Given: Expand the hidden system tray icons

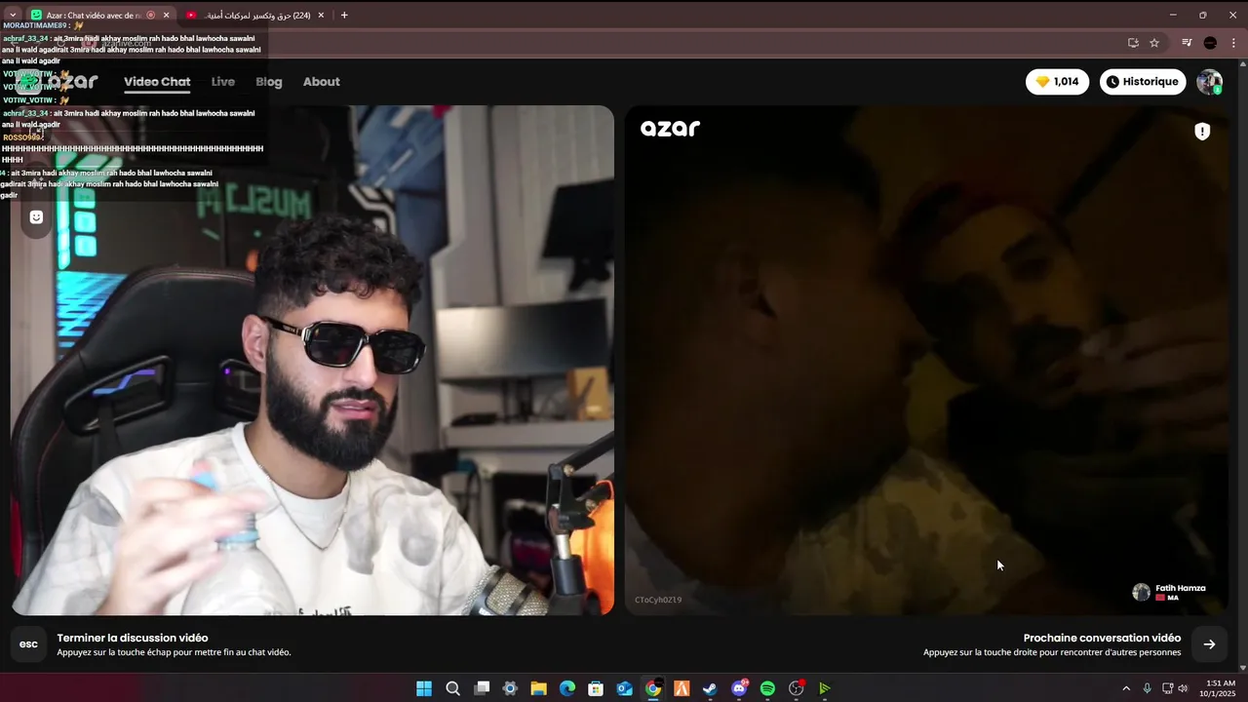Looking at the screenshot, I should [x=1126, y=688].
